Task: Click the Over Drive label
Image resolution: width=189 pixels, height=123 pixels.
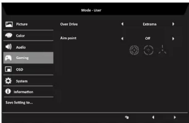Action: coord(69,24)
